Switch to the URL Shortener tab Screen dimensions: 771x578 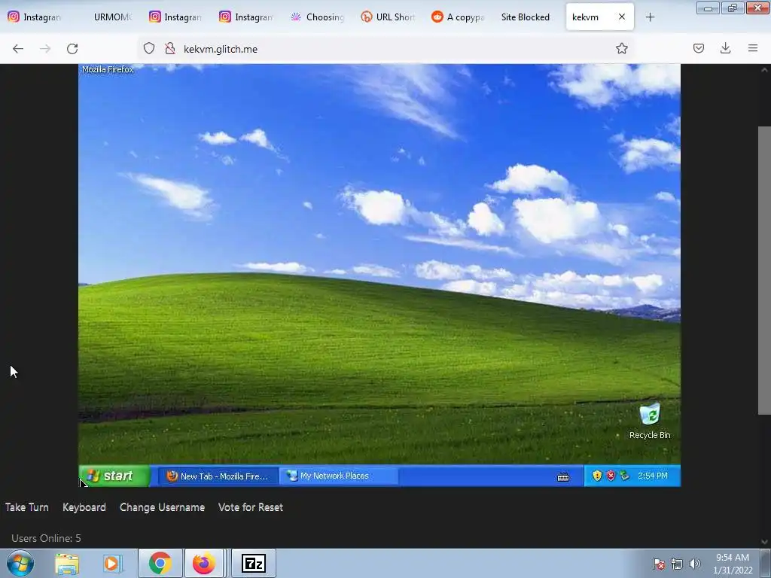[388, 17]
